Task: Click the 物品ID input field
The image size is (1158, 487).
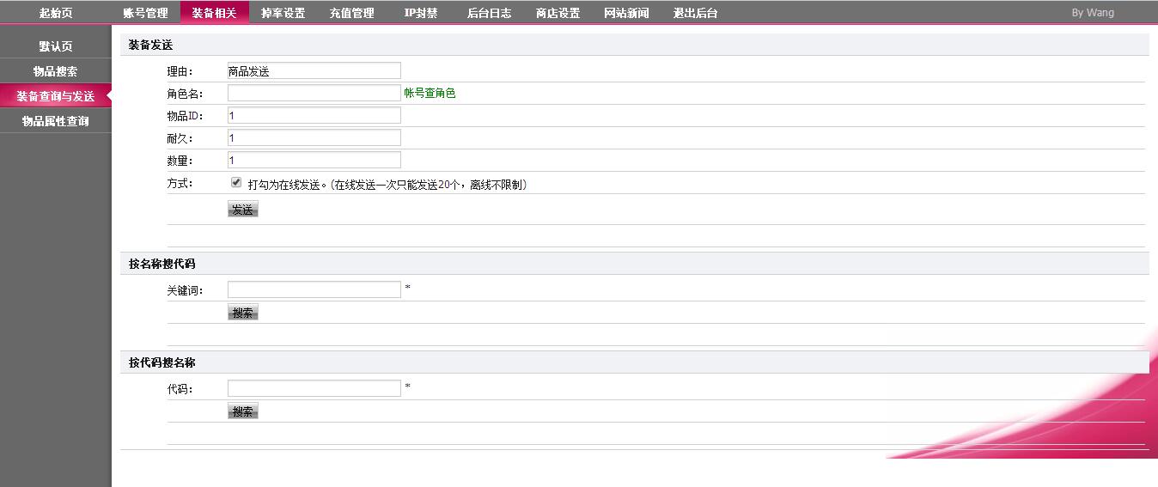Action: point(314,115)
